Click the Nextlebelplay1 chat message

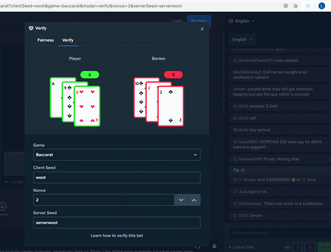coord(280,75)
